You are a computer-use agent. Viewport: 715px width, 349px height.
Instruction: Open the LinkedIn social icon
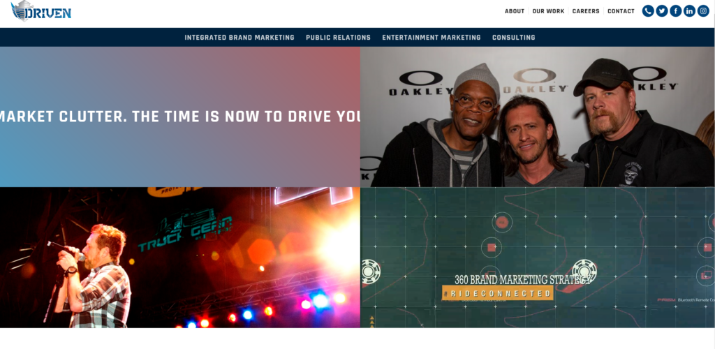tap(689, 11)
